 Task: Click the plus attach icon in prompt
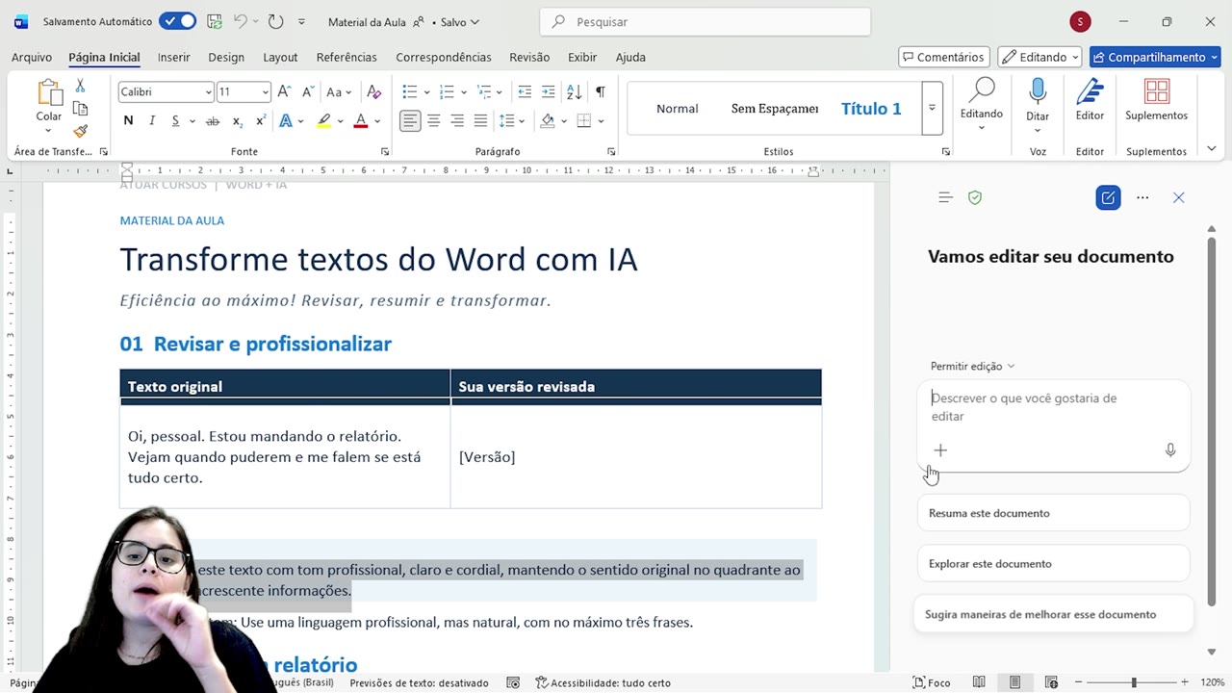(x=940, y=449)
